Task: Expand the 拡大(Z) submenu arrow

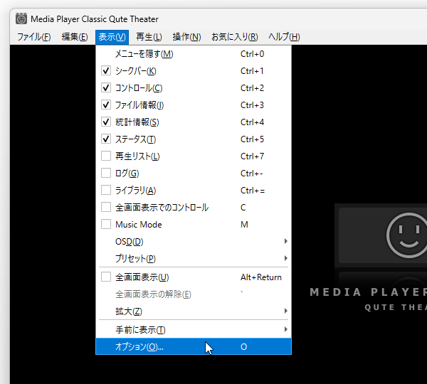Action: coord(285,311)
